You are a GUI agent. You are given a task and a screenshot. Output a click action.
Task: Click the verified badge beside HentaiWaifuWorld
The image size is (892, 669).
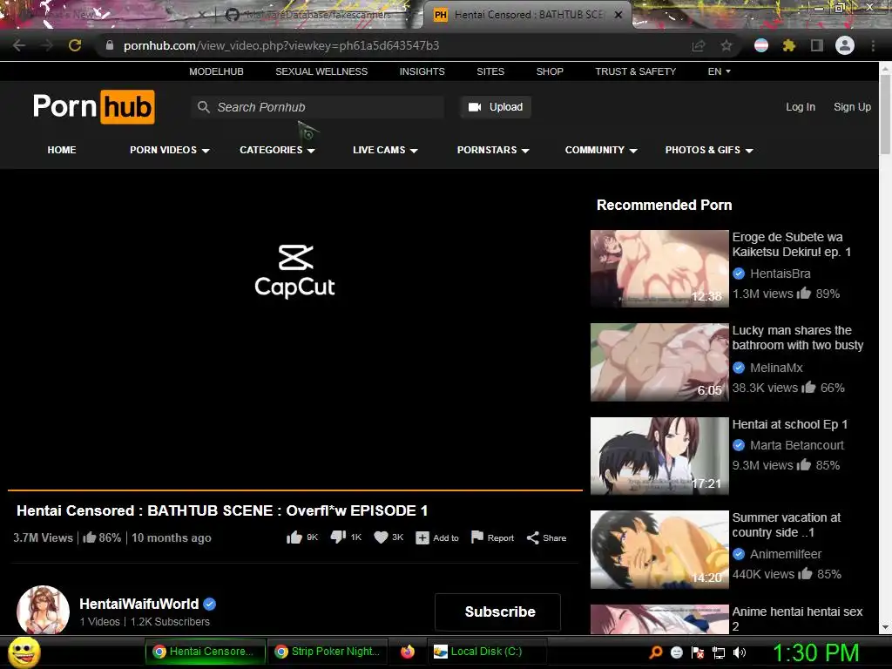(x=209, y=605)
